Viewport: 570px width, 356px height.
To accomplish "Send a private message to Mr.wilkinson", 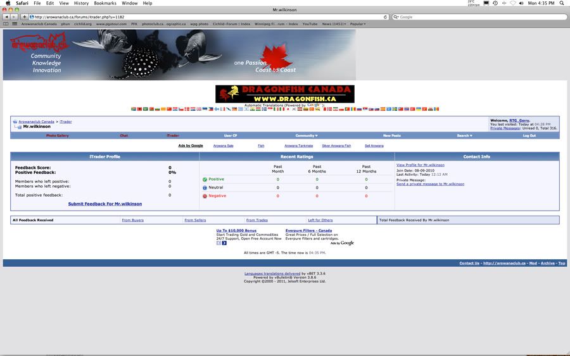I will (430, 184).
